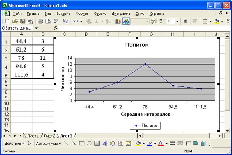Viewport: 232px width, 155px height.
Task: Click the Insert Picture icon
Action: (128, 143)
